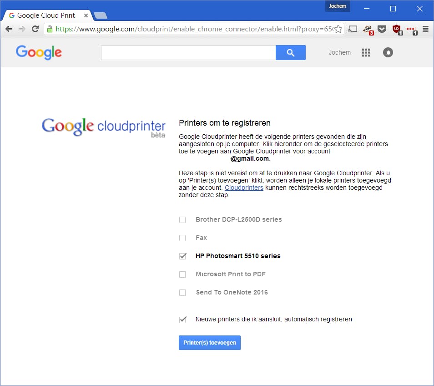Close the Google Cloud Print tab

pyautogui.click(x=86, y=15)
